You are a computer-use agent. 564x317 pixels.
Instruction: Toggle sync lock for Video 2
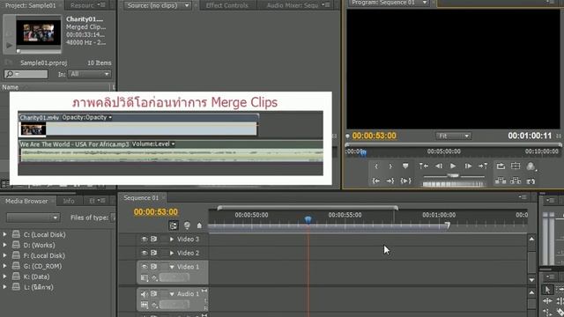coord(154,253)
